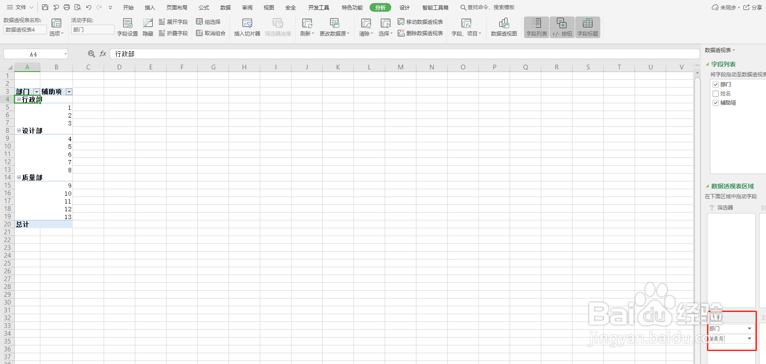Click the search command box

click(488, 7)
